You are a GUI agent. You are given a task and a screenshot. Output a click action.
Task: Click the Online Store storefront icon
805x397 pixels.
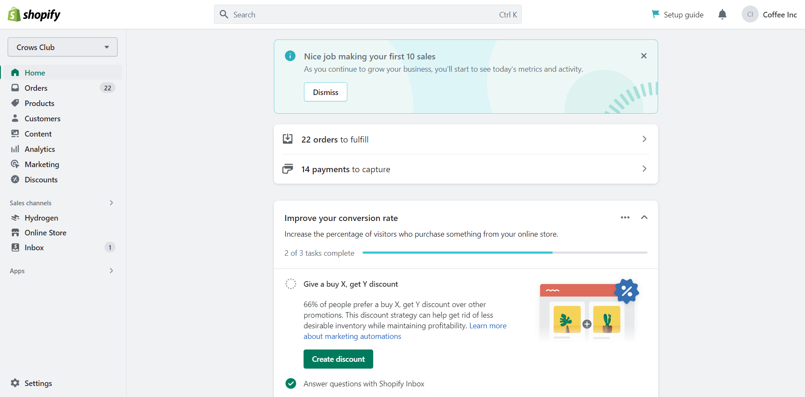pos(15,232)
